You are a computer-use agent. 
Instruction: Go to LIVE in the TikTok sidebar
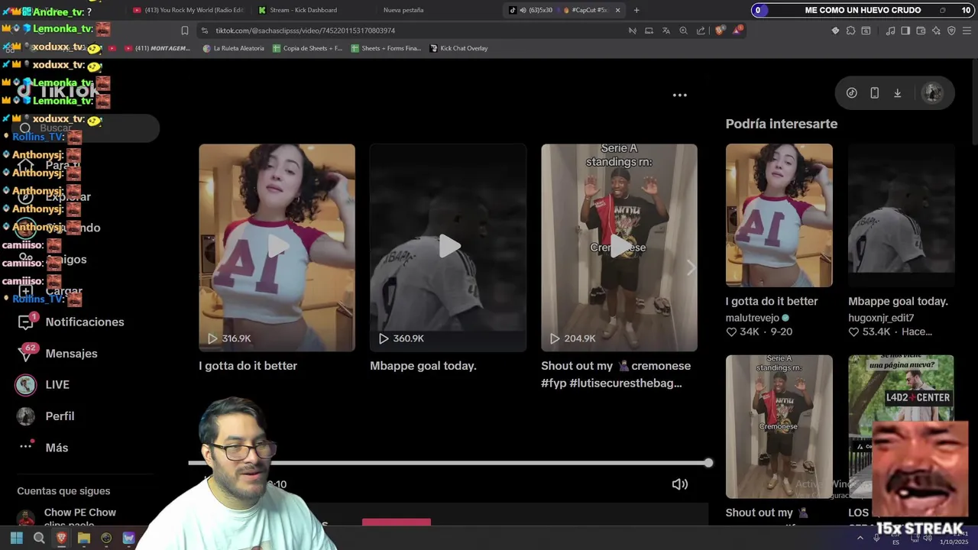(43, 385)
